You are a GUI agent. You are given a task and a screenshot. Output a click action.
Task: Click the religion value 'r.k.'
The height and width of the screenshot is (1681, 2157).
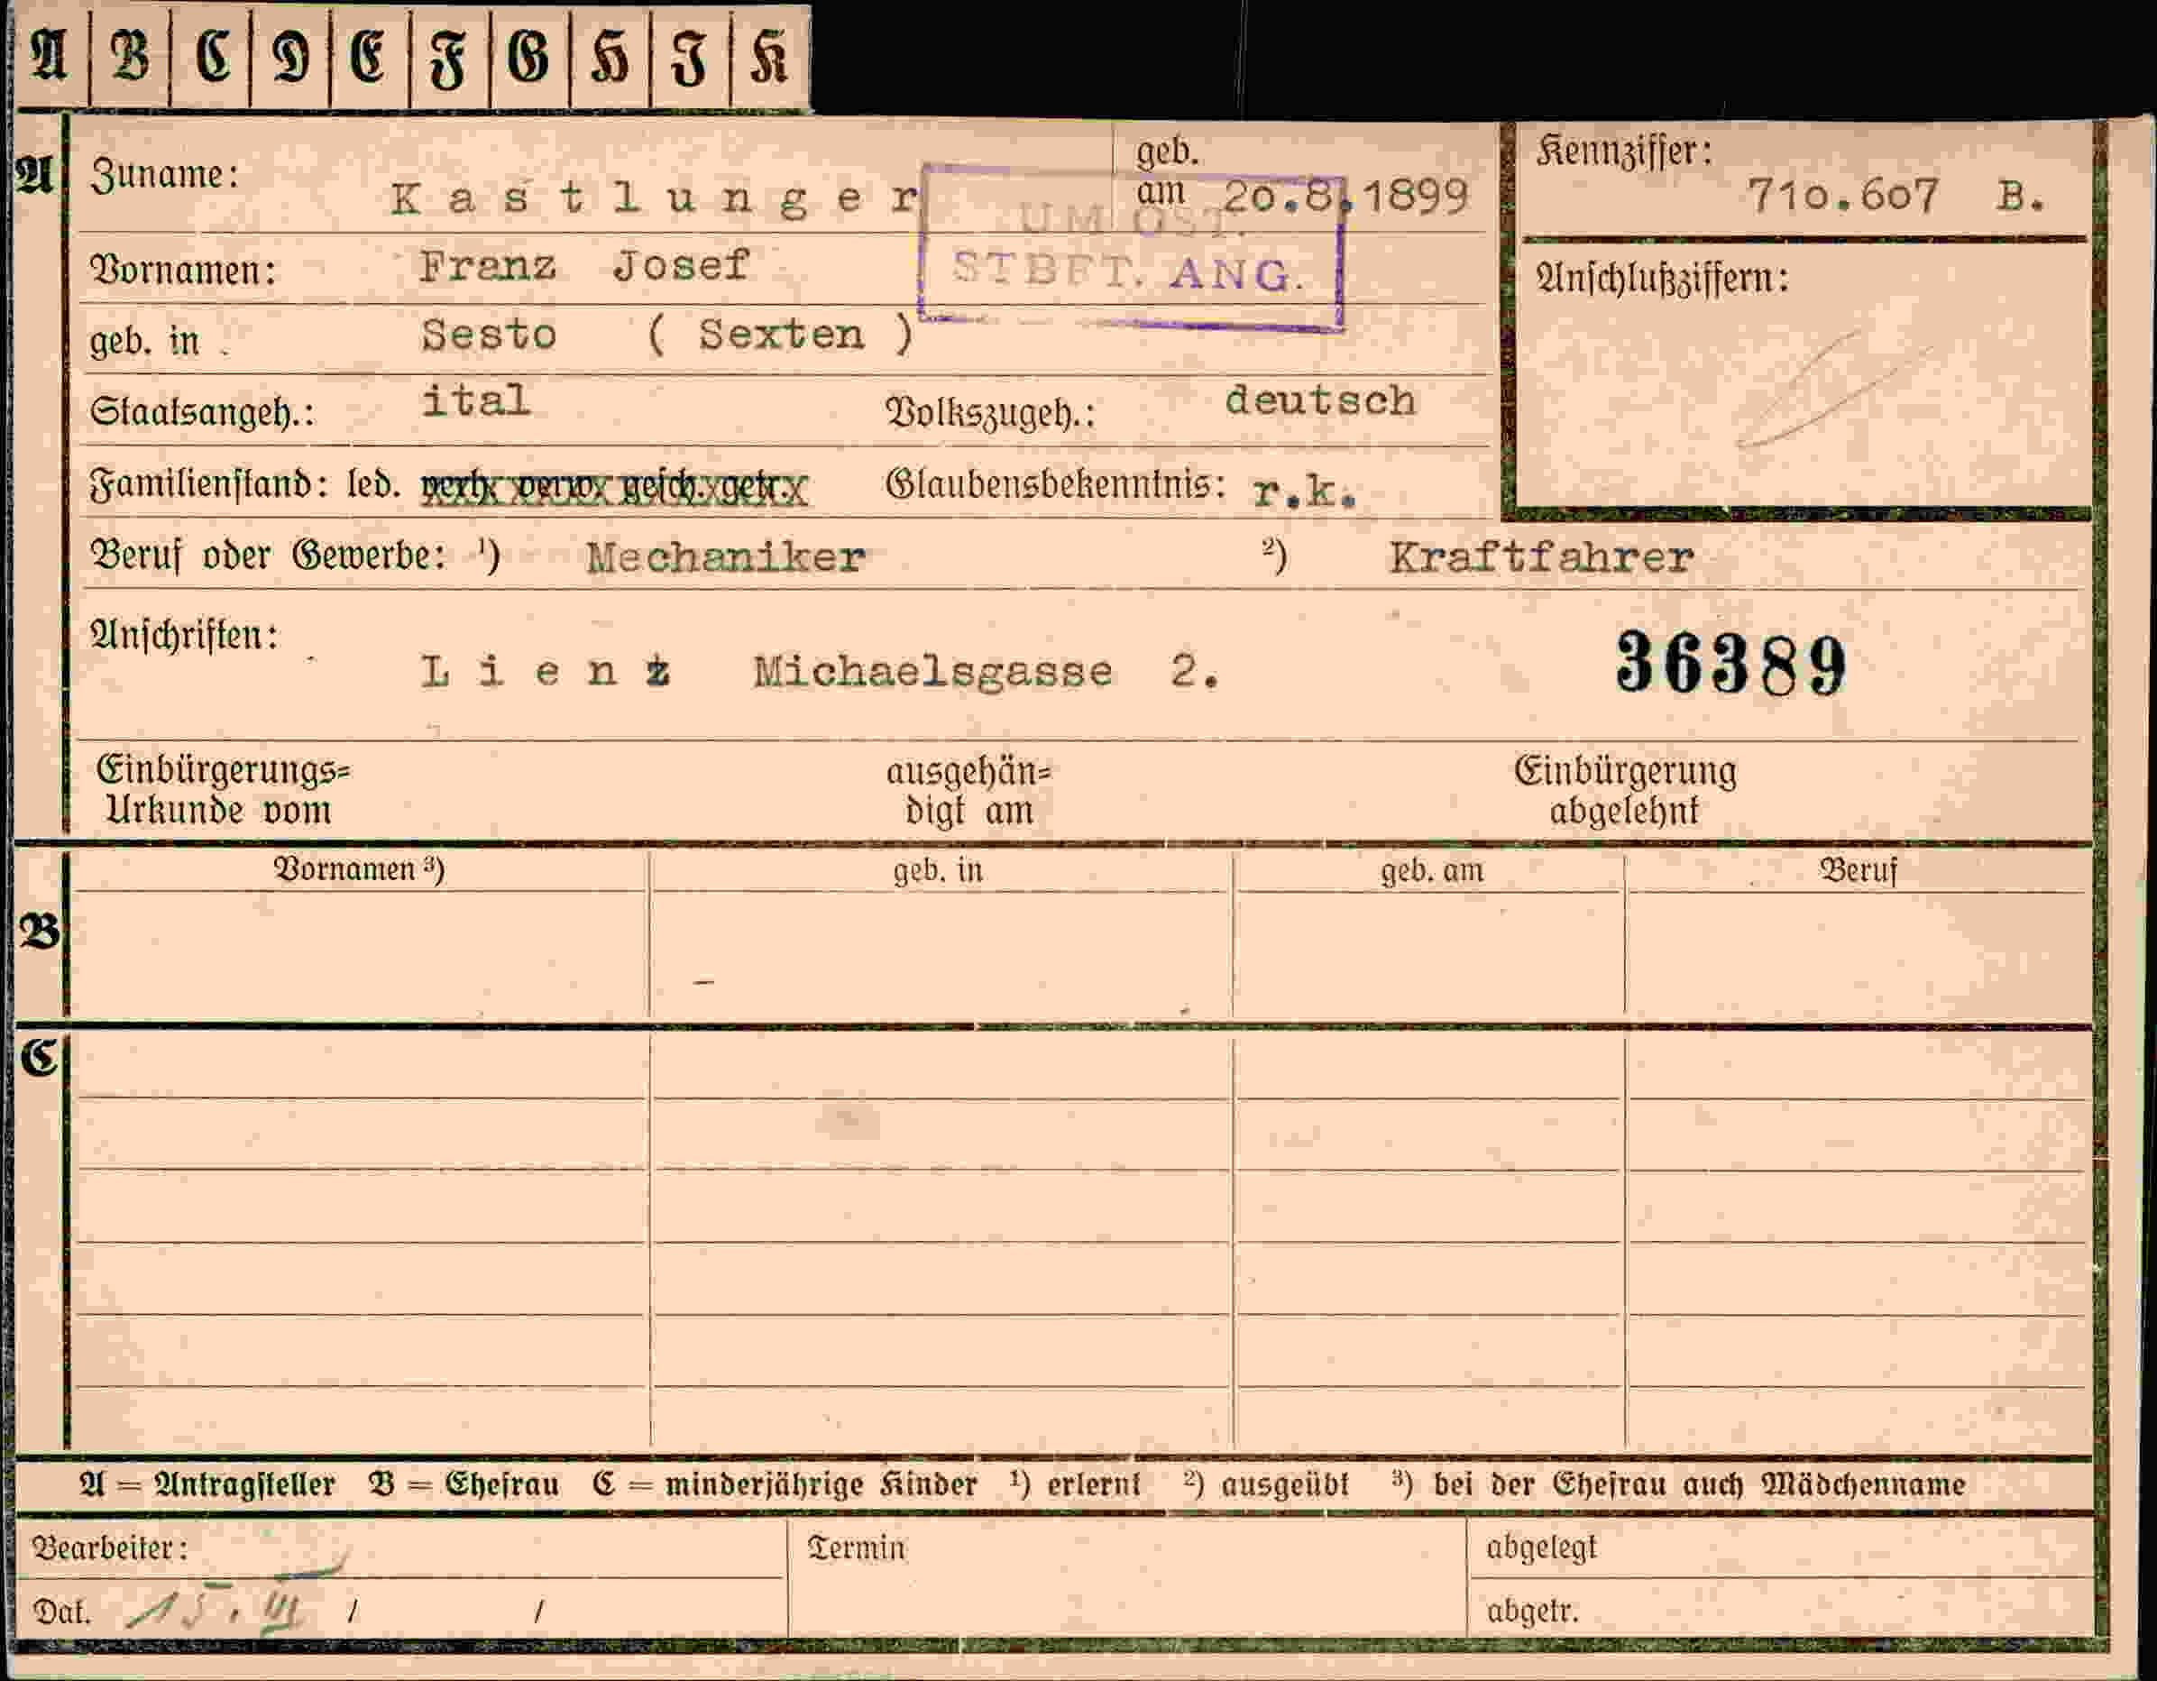pos(1304,491)
